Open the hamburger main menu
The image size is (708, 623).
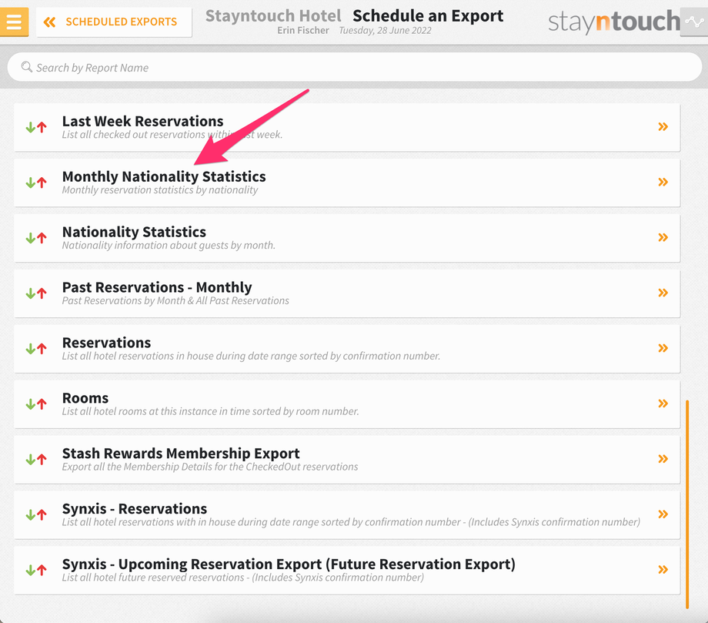click(x=14, y=22)
